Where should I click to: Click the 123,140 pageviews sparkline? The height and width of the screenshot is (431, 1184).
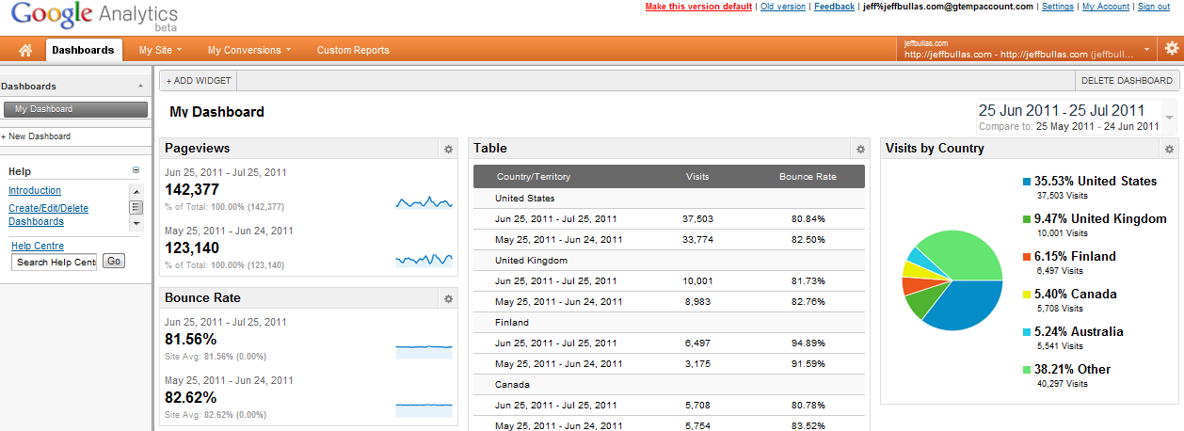[424, 260]
